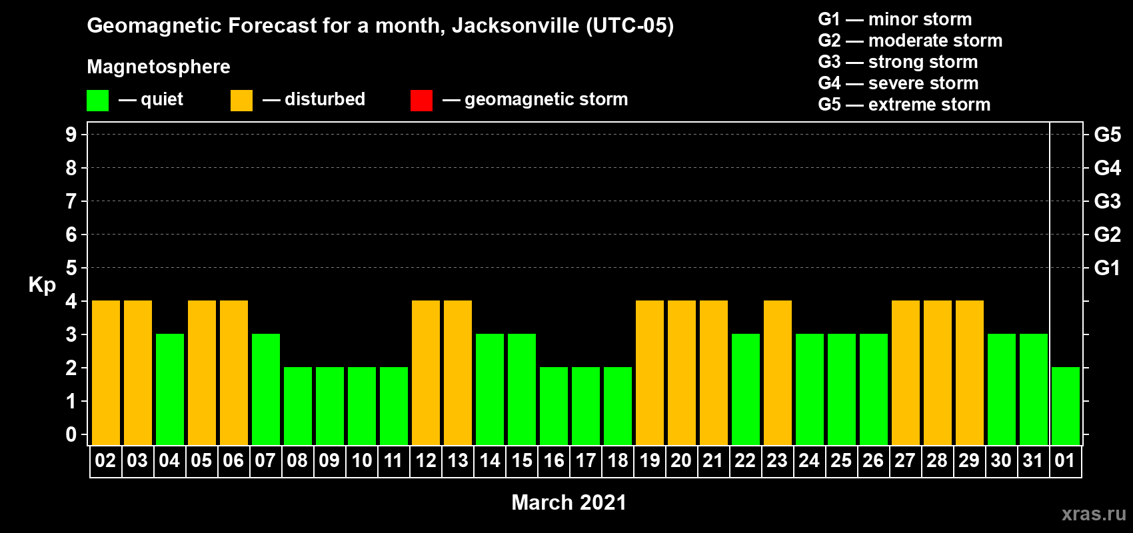1133x533 pixels.
Task: Click the 'G1 — minor storm' legend text
Action: (x=895, y=19)
